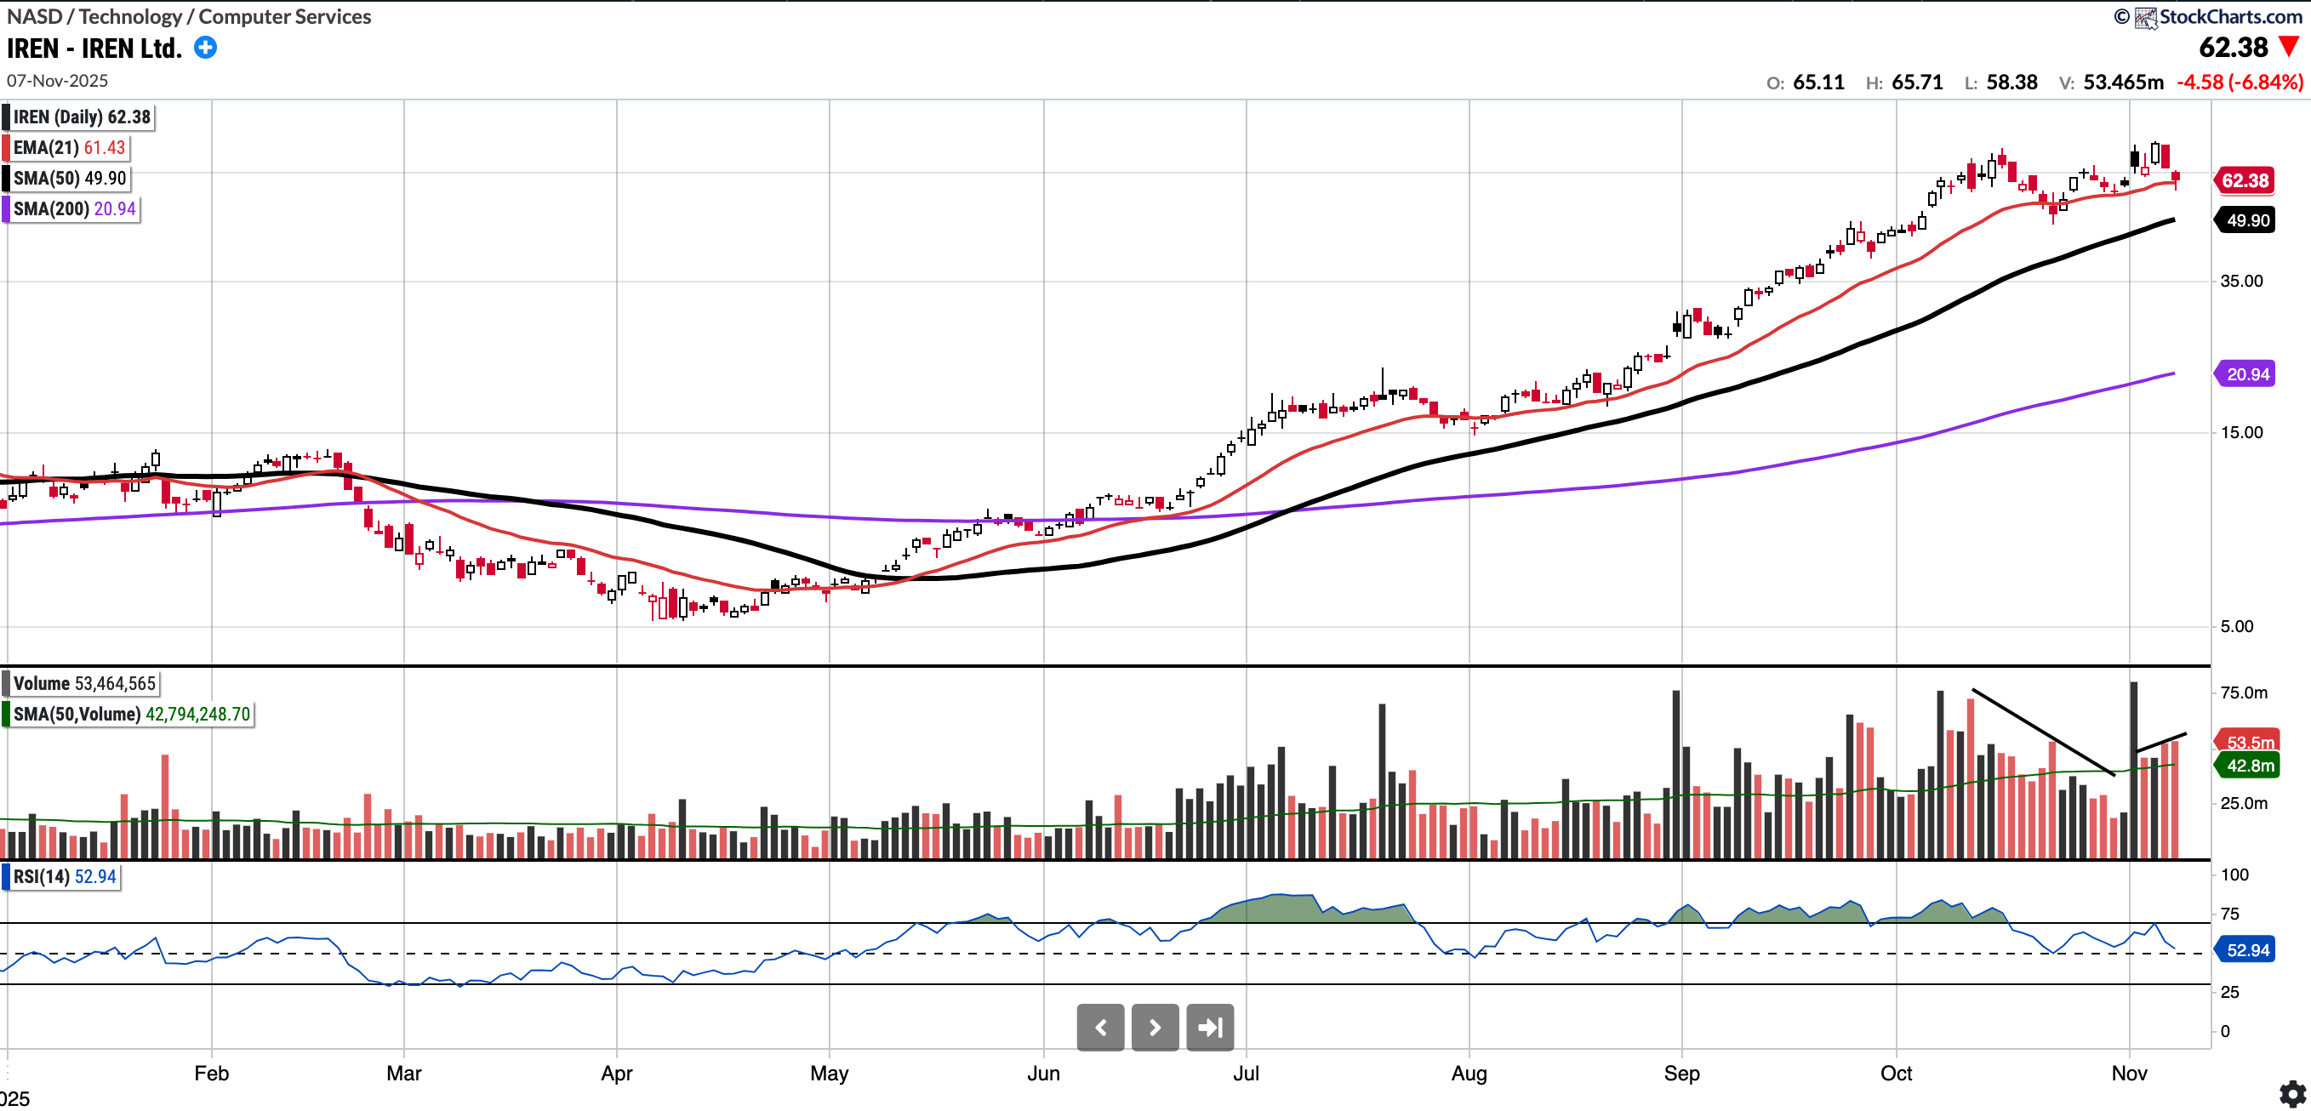The height and width of the screenshot is (1111, 2311).
Task: Click the blue plus icon beside IREN Ltd.
Action: [x=205, y=48]
